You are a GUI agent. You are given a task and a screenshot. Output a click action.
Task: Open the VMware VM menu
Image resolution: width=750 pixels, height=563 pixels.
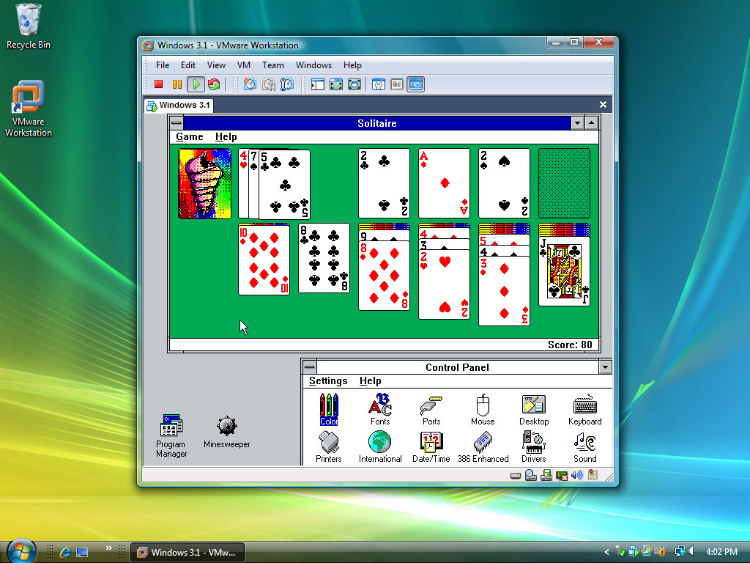click(x=243, y=65)
